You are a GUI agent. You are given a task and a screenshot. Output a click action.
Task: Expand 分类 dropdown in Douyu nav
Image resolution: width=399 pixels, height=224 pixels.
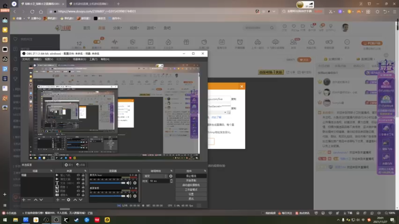(117, 28)
